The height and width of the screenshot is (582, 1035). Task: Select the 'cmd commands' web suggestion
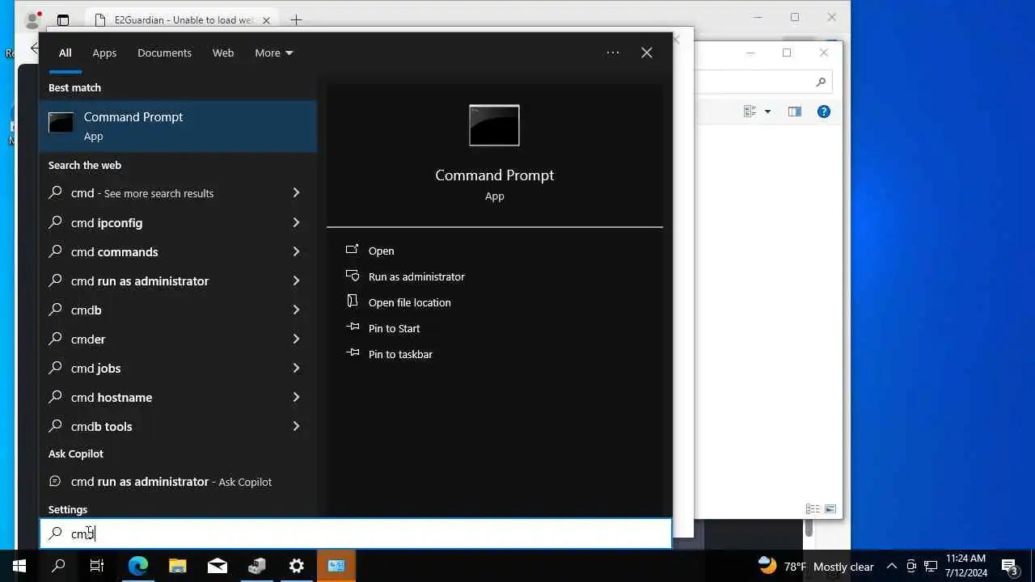[x=178, y=251]
